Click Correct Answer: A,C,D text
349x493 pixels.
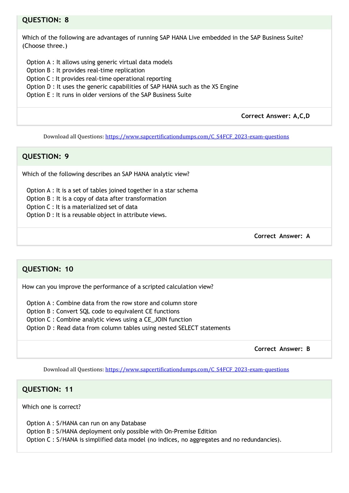(275, 116)
